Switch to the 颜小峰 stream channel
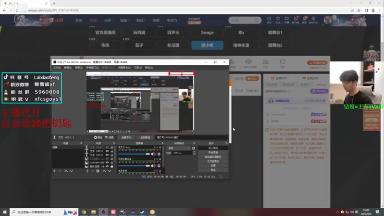 [207, 45]
